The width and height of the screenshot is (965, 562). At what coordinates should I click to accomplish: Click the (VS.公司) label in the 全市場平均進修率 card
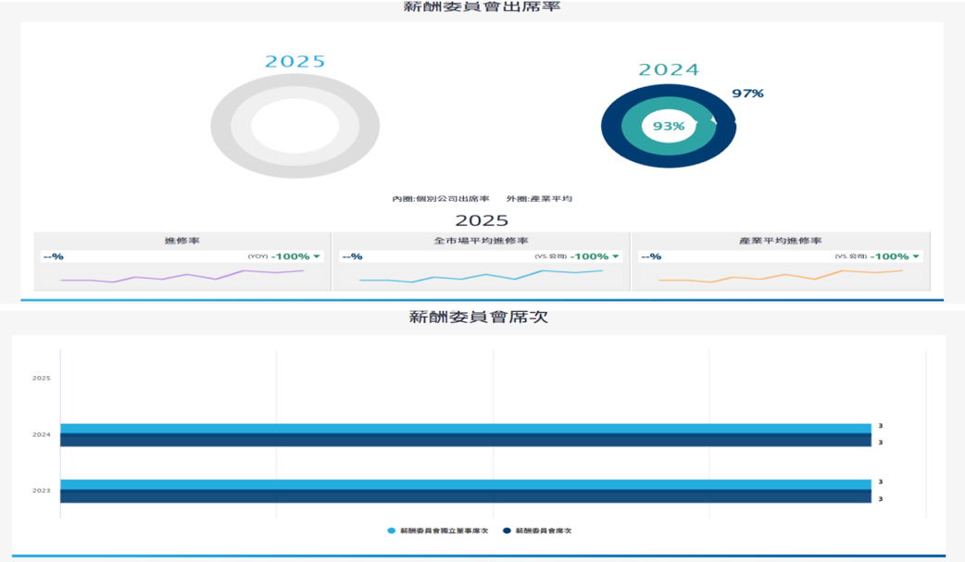pyautogui.click(x=550, y=256)
